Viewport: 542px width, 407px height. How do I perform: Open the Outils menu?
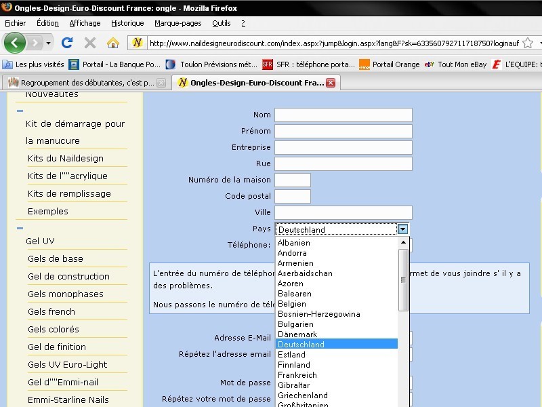[221, 23]
